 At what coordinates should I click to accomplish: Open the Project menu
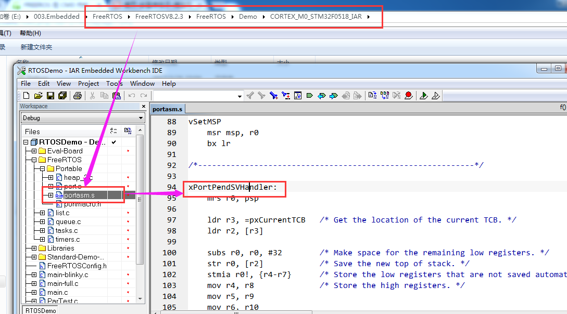(89, 83)
